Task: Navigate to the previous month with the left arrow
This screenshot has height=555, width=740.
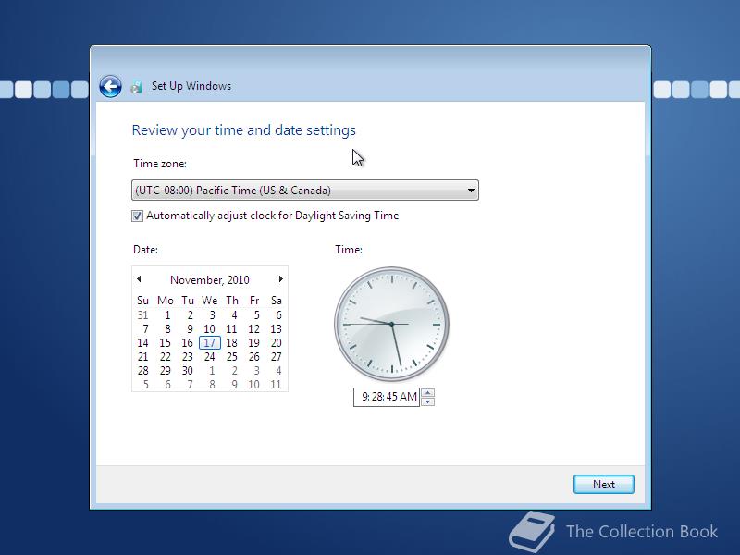Action: 140,278
